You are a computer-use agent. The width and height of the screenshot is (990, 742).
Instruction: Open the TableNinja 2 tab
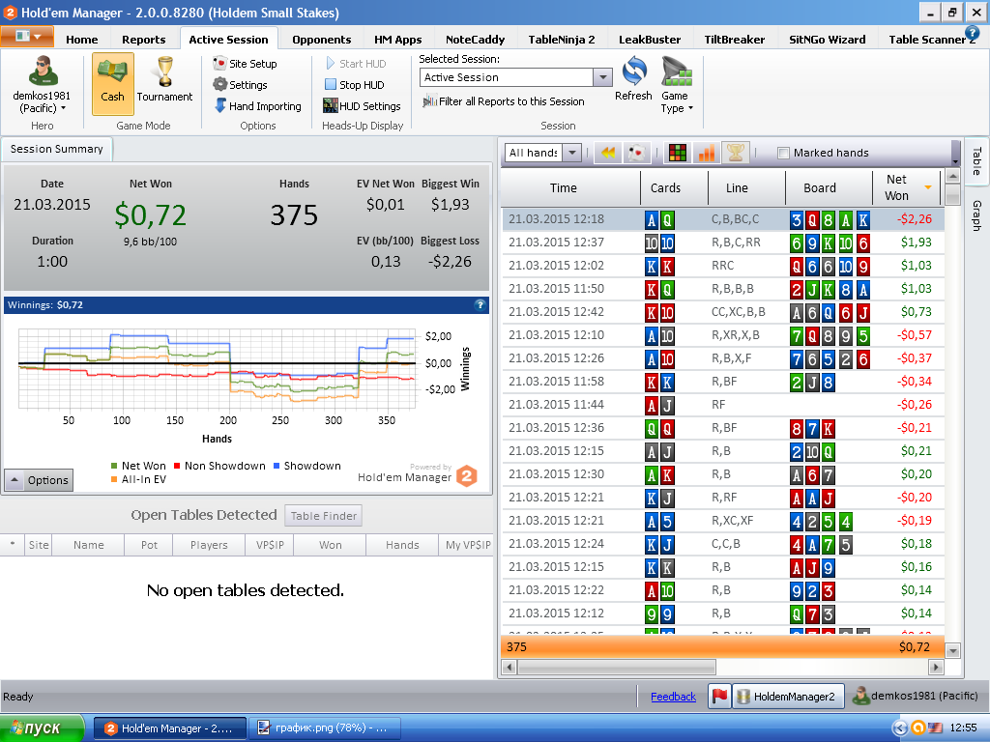562,39
